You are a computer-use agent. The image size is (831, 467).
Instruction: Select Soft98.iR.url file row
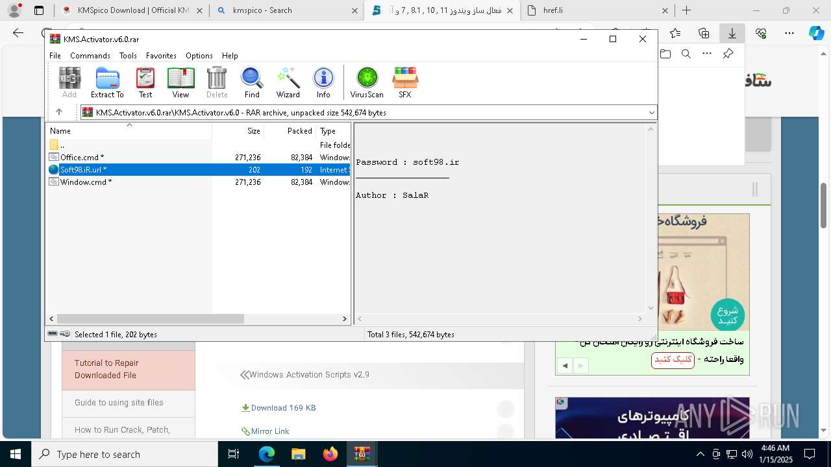(199, 170)
